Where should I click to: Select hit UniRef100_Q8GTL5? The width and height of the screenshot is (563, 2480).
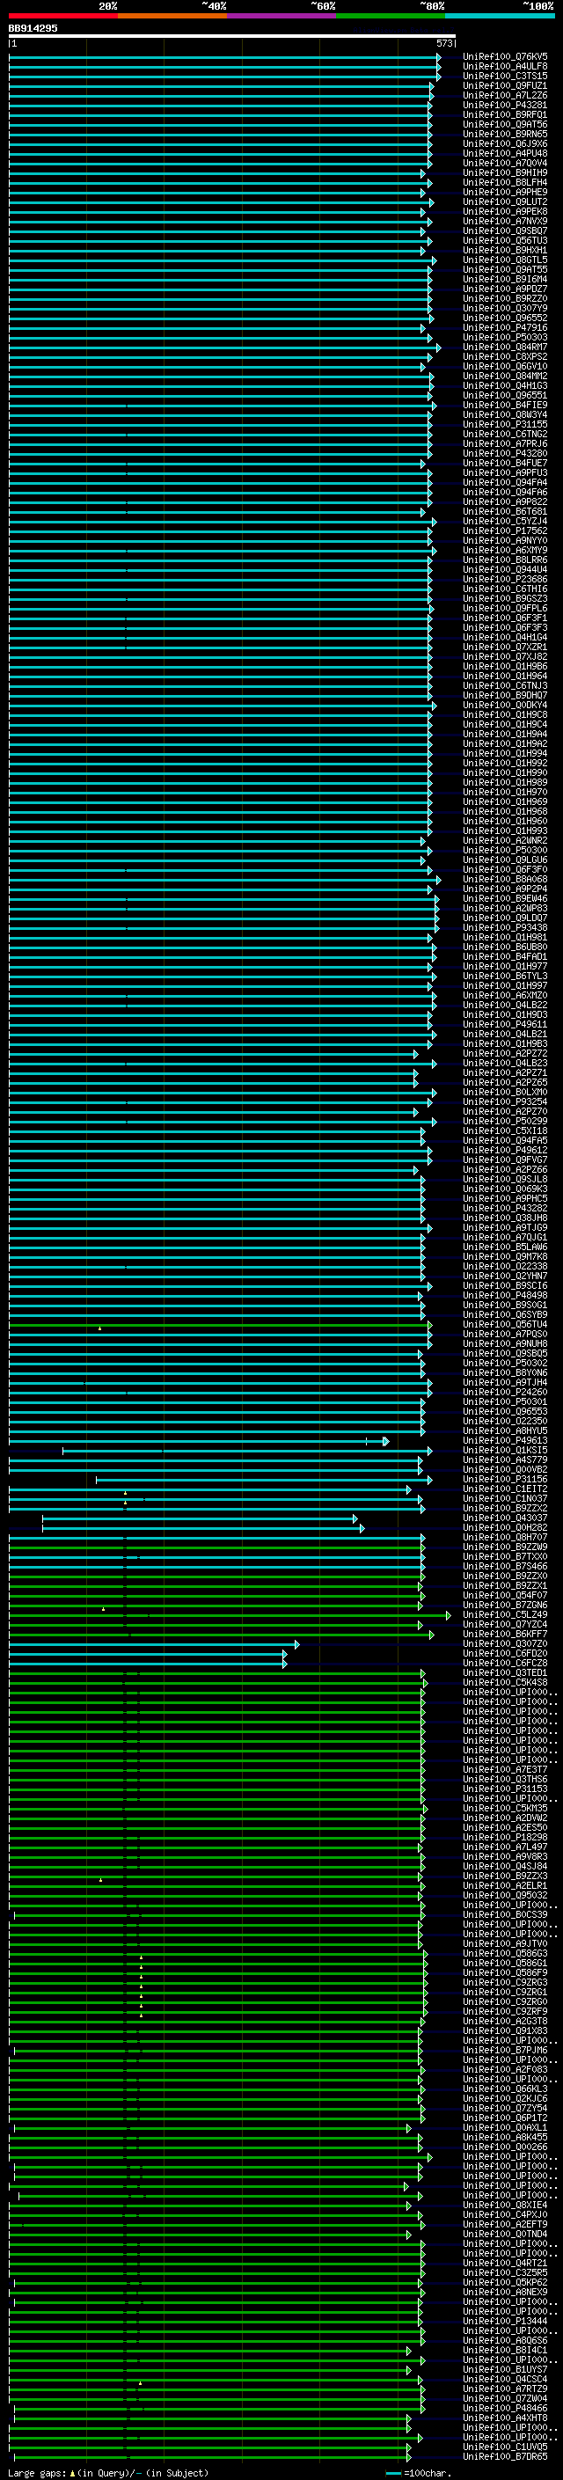click(x=505, y=260)
